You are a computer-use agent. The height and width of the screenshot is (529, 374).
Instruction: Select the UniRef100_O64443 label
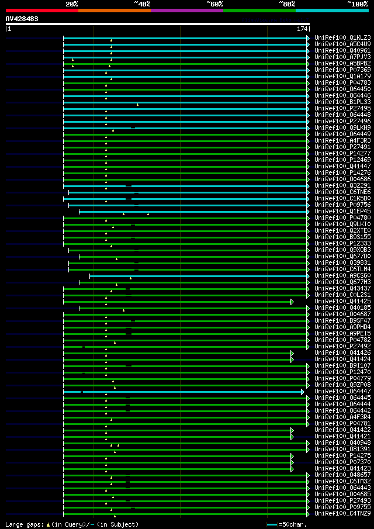pyautogui.click(x=342, y=487)
